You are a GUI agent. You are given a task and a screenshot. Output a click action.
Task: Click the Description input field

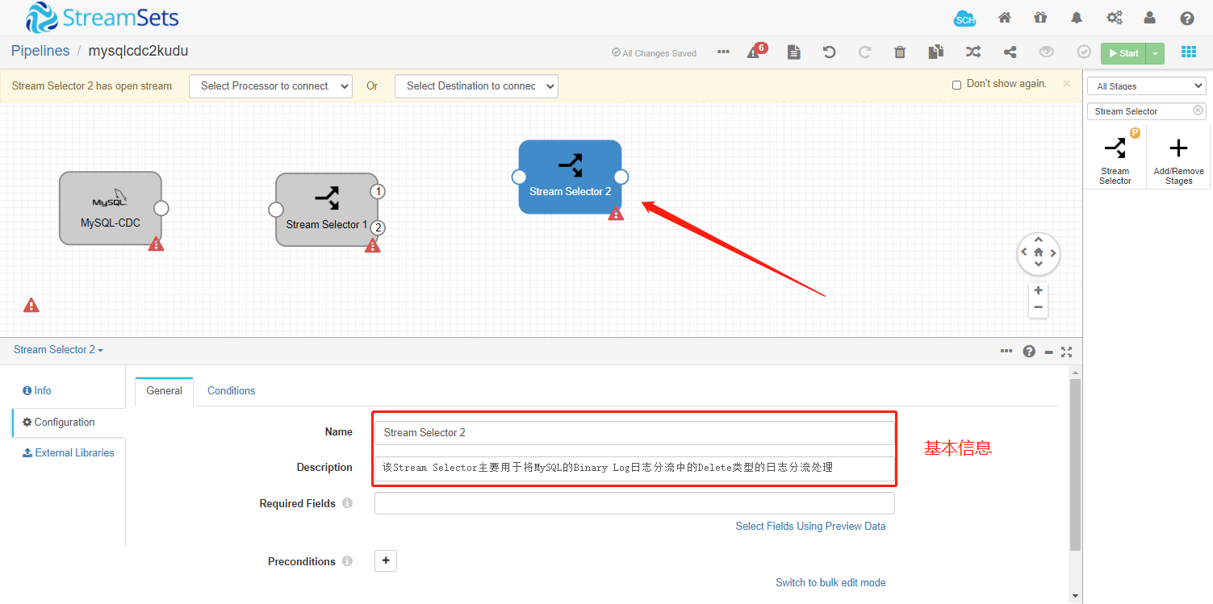point(634,468)
